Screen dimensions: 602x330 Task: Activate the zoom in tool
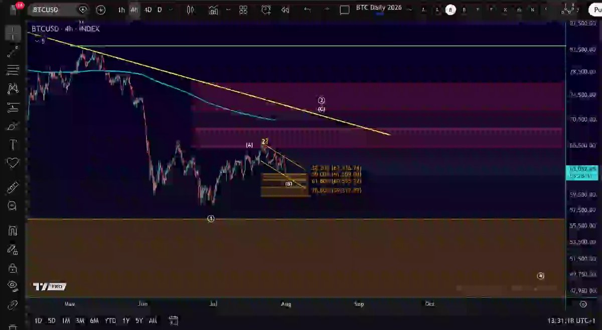pyautogui.click(x=13, y=206)
